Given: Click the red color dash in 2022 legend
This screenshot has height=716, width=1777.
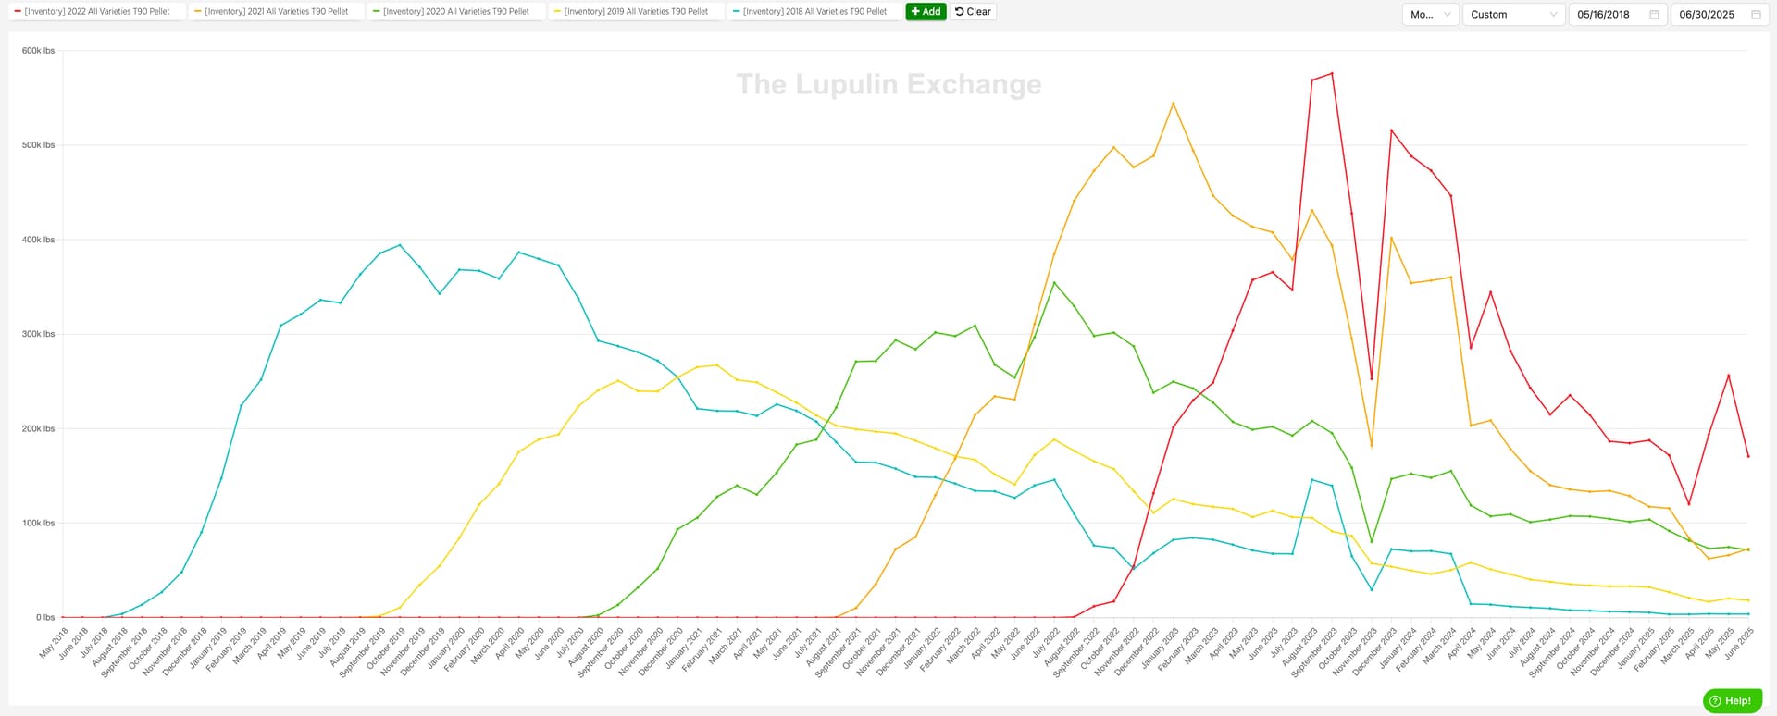Looking at the screenshot, I should (18, 12).
